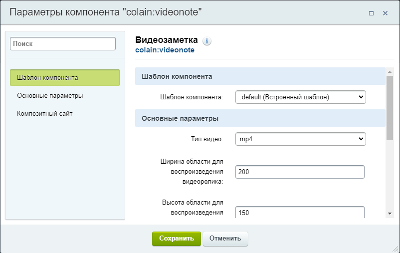Open the Тип видео dropdown
400x253 pixels.
click(301, 139)
